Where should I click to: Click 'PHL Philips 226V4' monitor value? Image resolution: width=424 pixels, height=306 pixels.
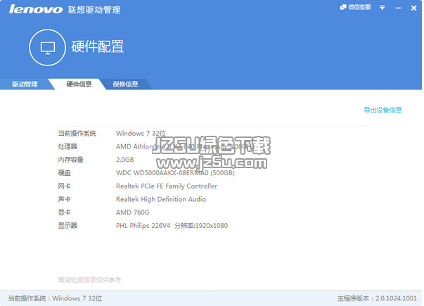coord(143,226)
